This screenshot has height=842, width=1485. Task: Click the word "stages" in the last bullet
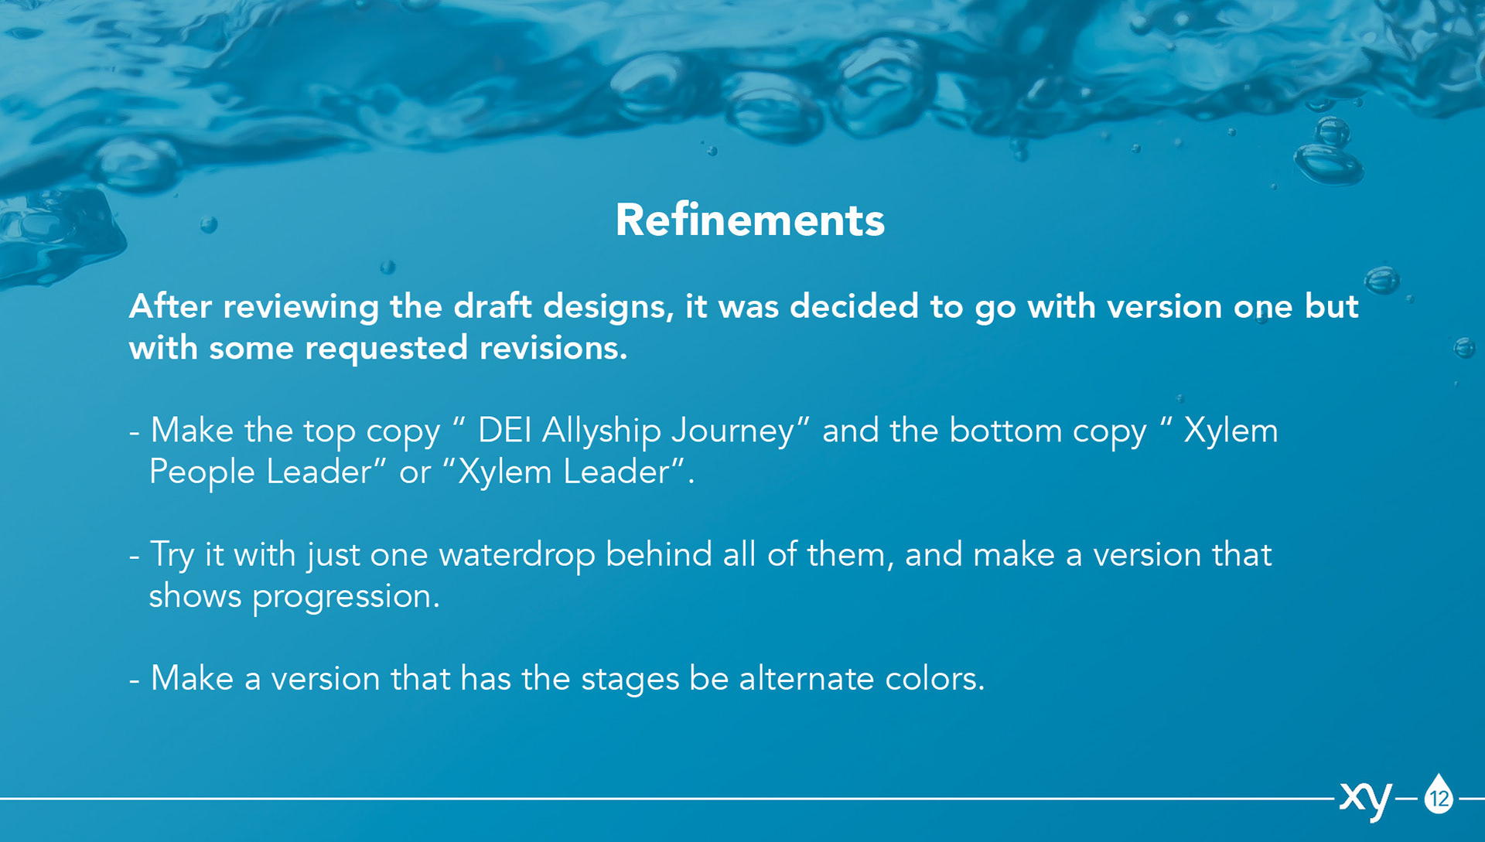[x=630, y=680]
